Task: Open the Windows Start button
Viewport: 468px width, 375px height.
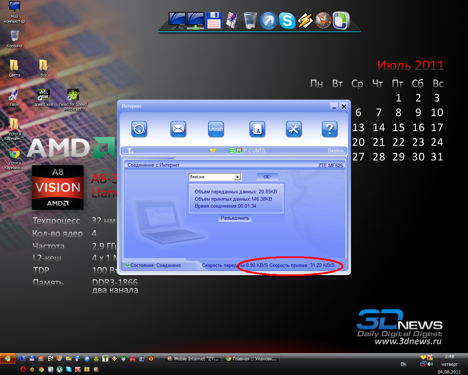Action: pyautogui.click(x=8, y=359)
